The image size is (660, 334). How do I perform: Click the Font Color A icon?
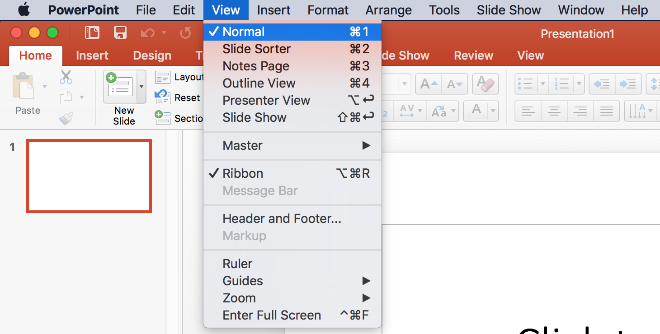[x=476, y=111]
